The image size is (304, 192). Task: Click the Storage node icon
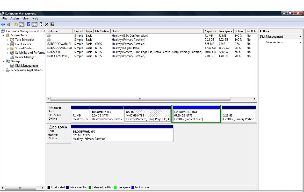pos(8,61)
